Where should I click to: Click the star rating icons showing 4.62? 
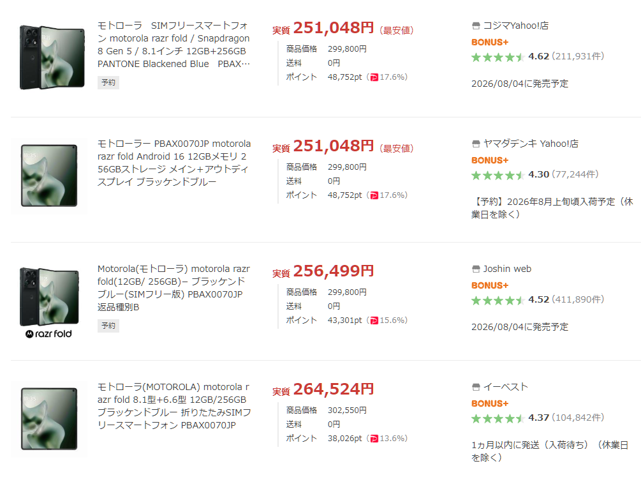[x=497, y=57]
